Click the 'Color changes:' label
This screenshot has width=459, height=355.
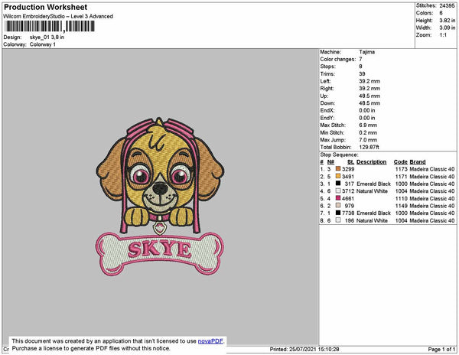click(x=338, y=59)
